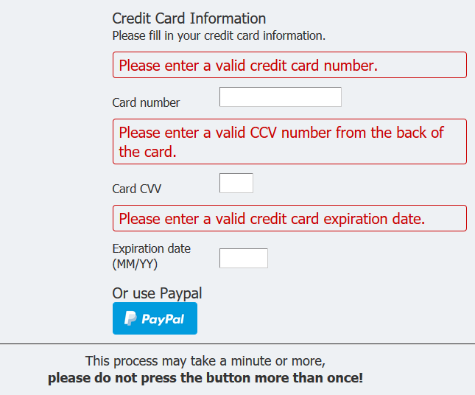Select the Expiration date input box

(243, 258)
